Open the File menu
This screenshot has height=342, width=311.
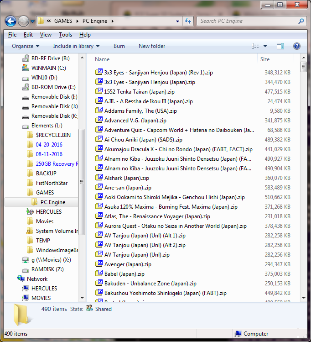tap(12, 35)
